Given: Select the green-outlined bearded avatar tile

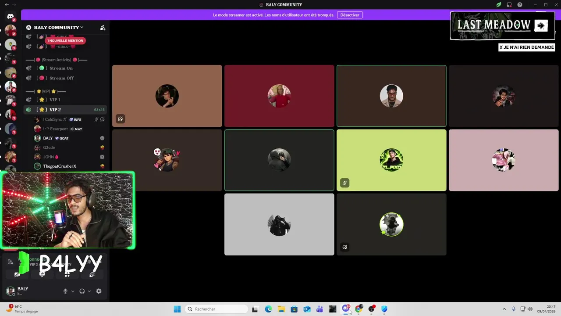Looking at the screenshot, I should point(391,96).
